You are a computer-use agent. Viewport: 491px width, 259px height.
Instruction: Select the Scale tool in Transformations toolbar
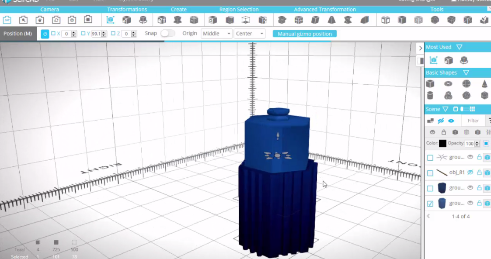coord(126,20)
